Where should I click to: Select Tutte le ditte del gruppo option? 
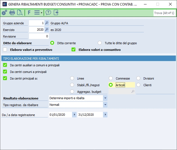pos(100,43)
